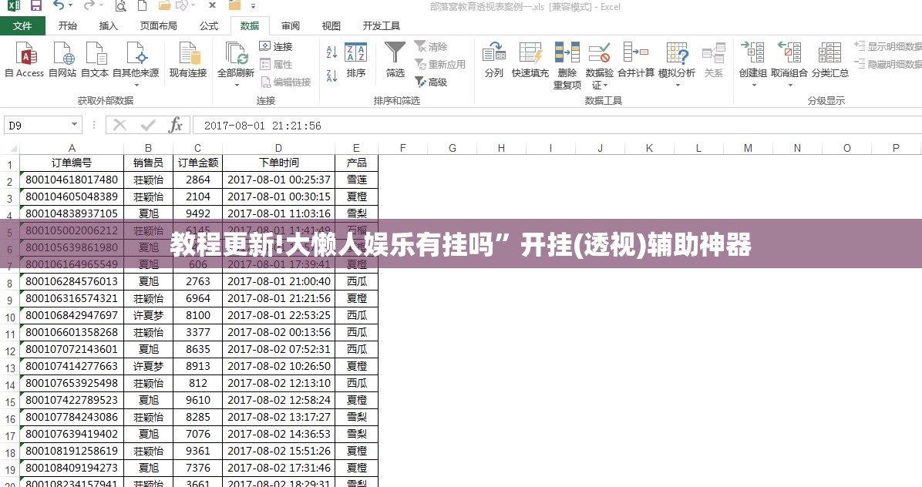The image size is (922, 487).
Task: Refresh all connections (全部刷新) icon
Action: click(x=236, y=53)
